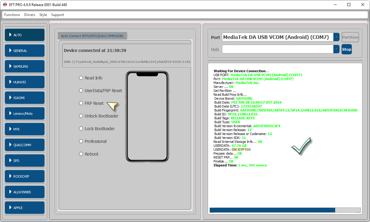Click 'Build Version Incremental: A055FXXS5CXF4' line

click(247, 126)
